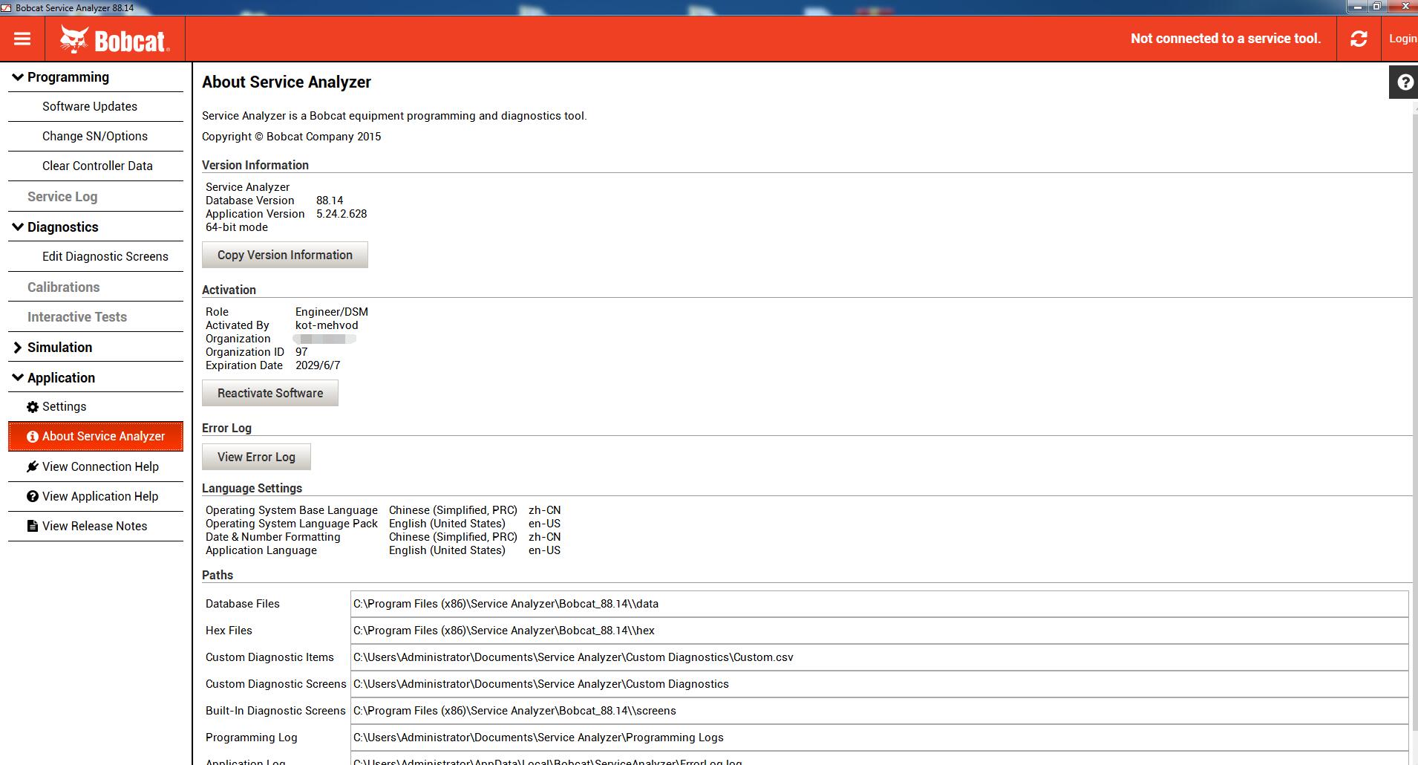
Task: Click the 'Engineer/DSM' role value
Action: point(332,312)
